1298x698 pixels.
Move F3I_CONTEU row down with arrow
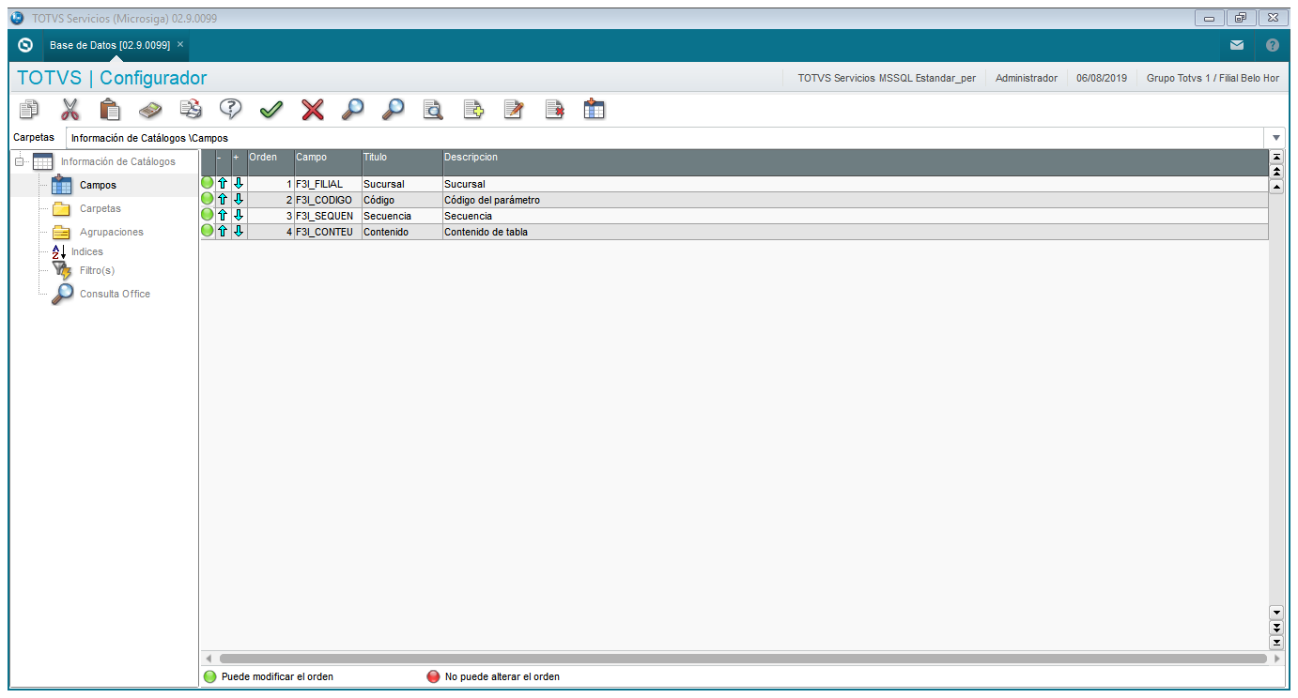point(239,231)
